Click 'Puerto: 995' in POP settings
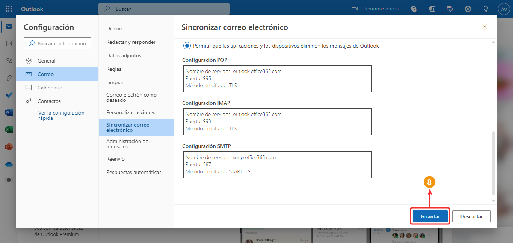 198,78
